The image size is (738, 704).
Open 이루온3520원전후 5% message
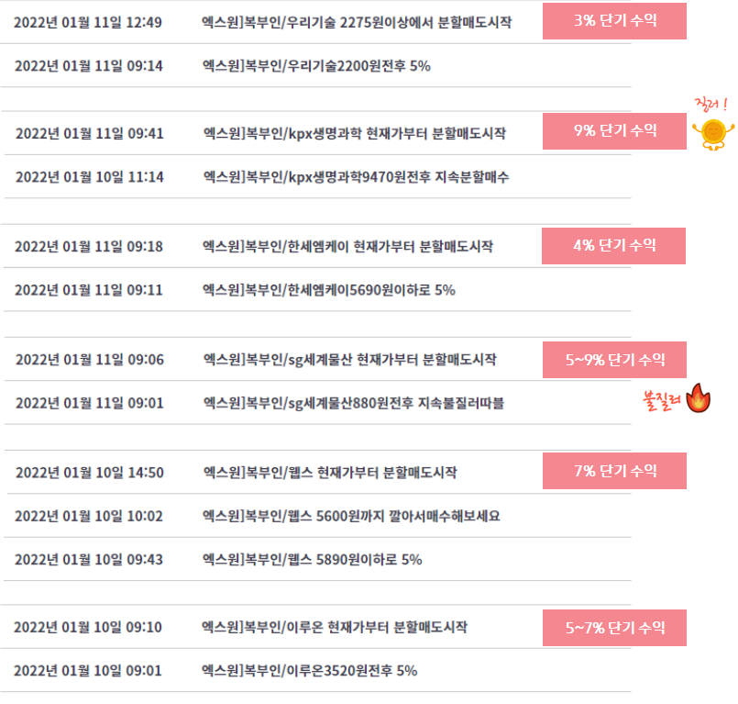(x=310, y=671)
